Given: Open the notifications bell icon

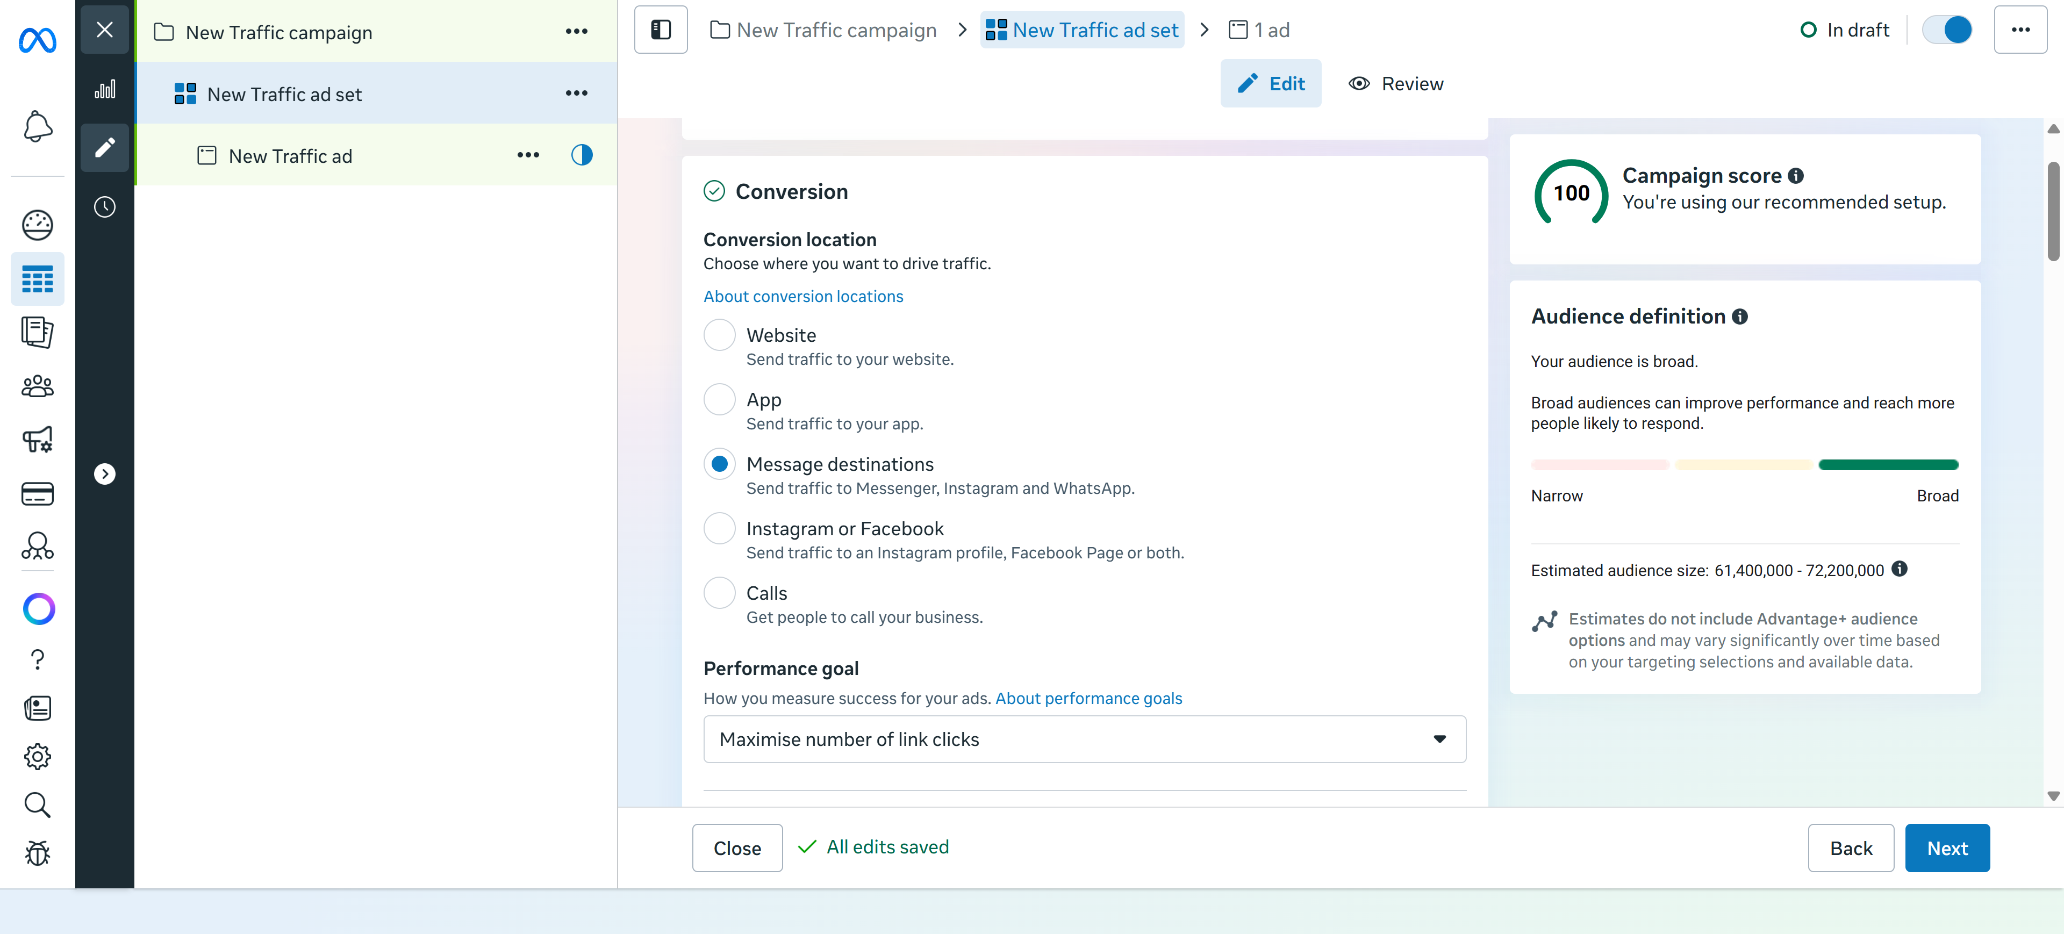Looking at the screenshot, I should tap(38, 126).
